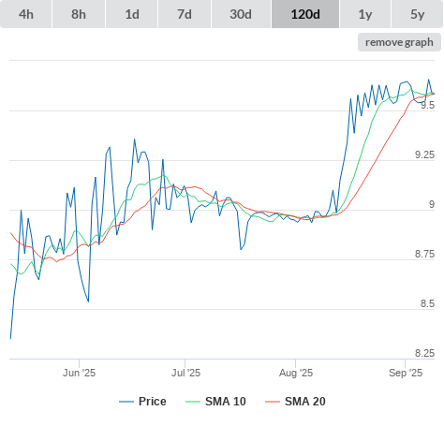
Task: Show the 30d chart range
Action: pyautogui.click(x=241, y=14)
